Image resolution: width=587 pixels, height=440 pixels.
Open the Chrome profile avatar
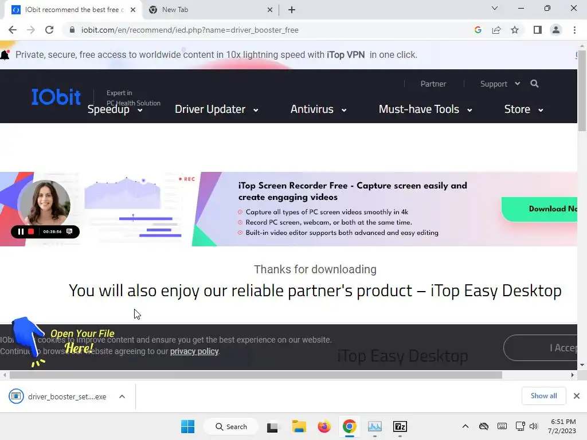point(556,30)
